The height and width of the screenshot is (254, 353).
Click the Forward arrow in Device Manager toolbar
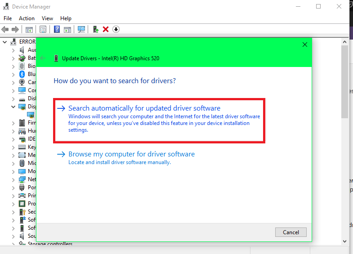pyautogui.click(x=15, y=29)
